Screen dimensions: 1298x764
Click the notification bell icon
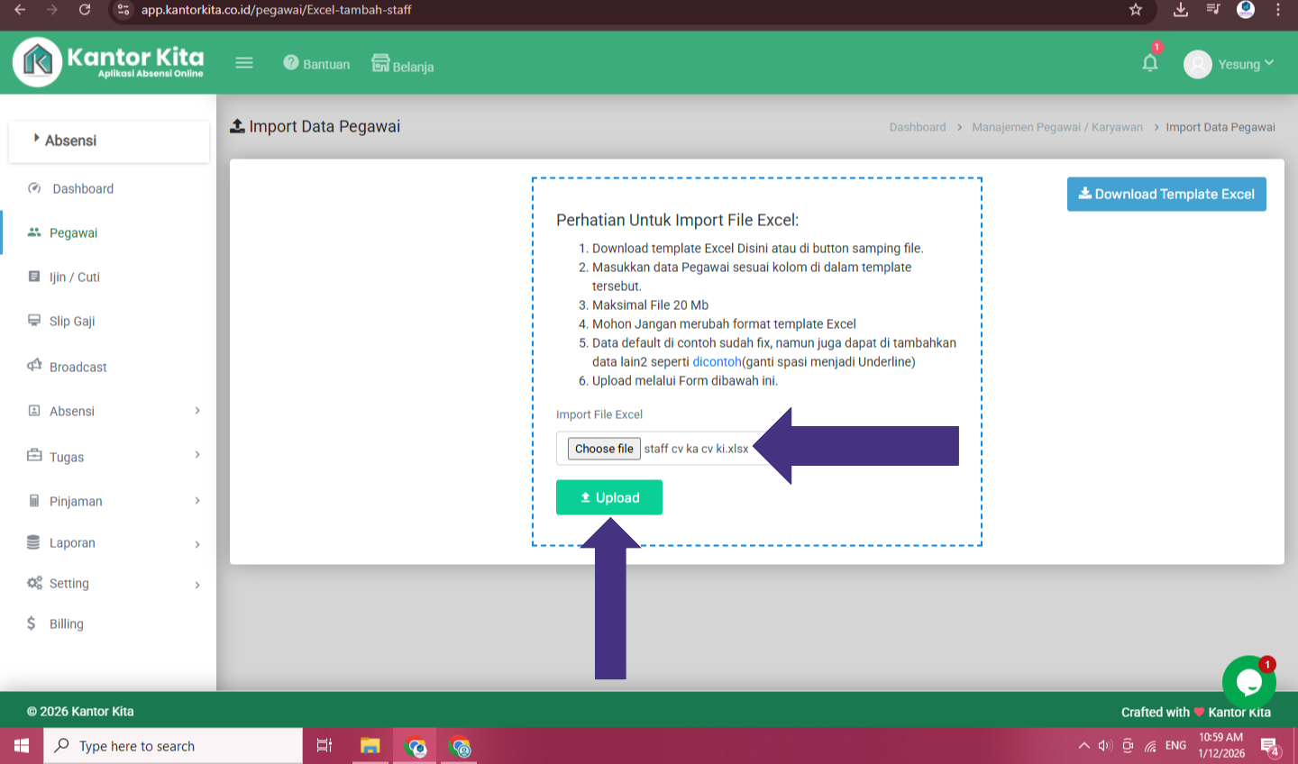(1149, 63)
